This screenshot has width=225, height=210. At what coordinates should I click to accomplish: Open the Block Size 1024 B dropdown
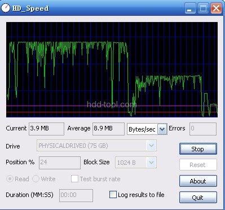click(x=152, y=162)
